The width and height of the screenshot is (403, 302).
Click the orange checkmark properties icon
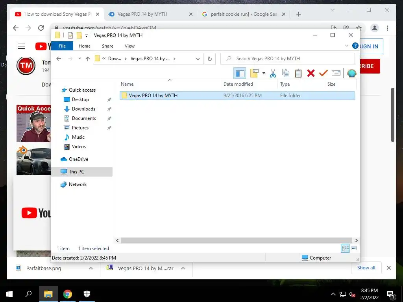(x=324, y=74)
